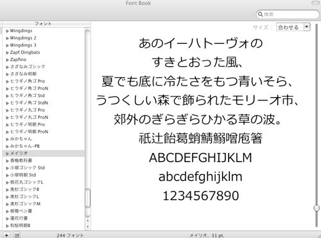
Task: Click the 合わせる size combo box text
Action: coord(288,27)
